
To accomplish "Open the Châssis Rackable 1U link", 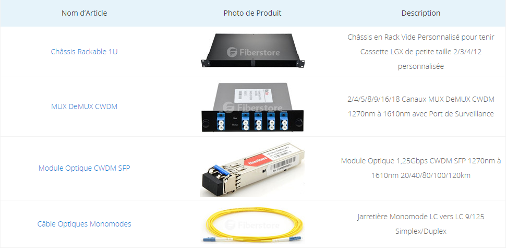I will [x=84, y=52].
